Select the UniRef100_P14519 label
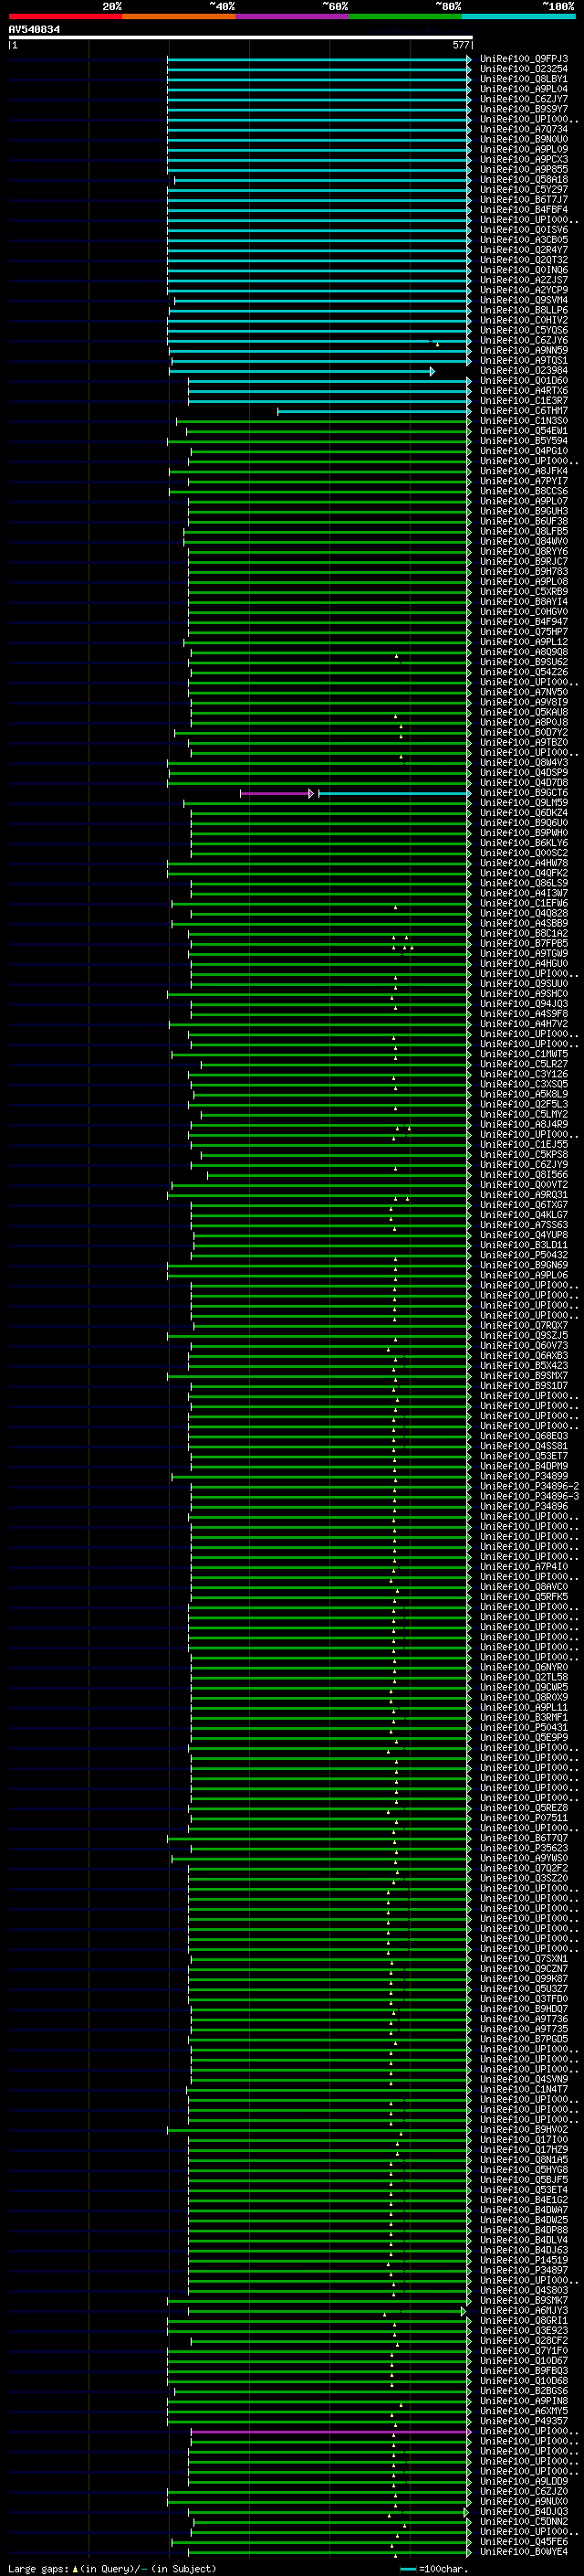The image size is (584, 2576). point(524,2261)
